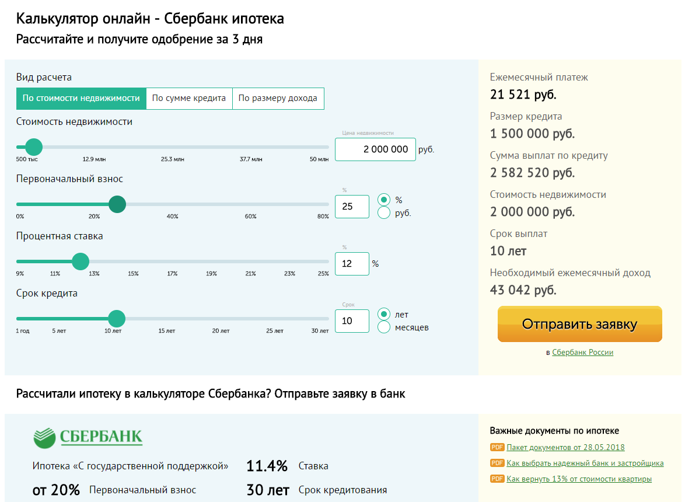The width and height of the screenshot is (685, 502).
Task: Click PDF icon beside 'Пакет документов'
Action: (x=497, y=447)
